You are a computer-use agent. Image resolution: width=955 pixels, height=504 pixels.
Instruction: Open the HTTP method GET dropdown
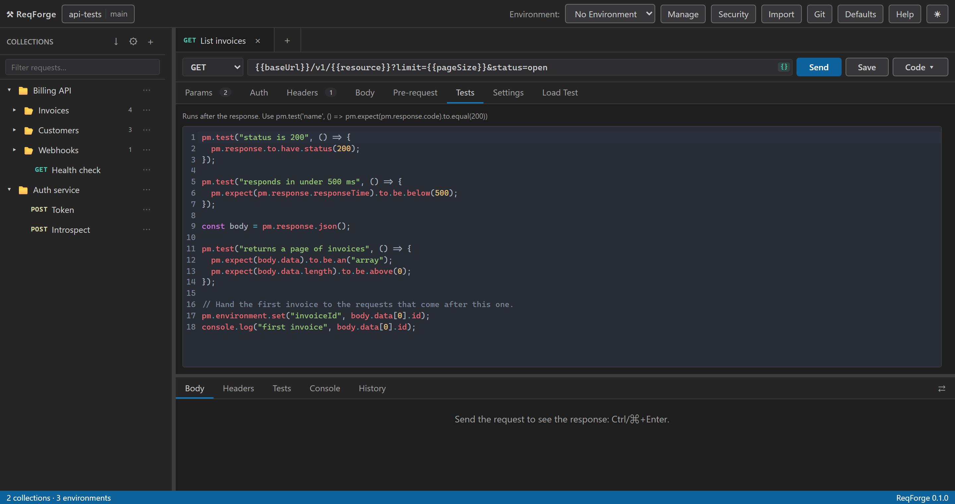(x=213, y=67)
